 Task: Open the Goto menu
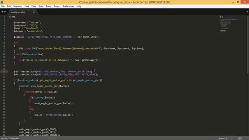[x=41, y=6]
